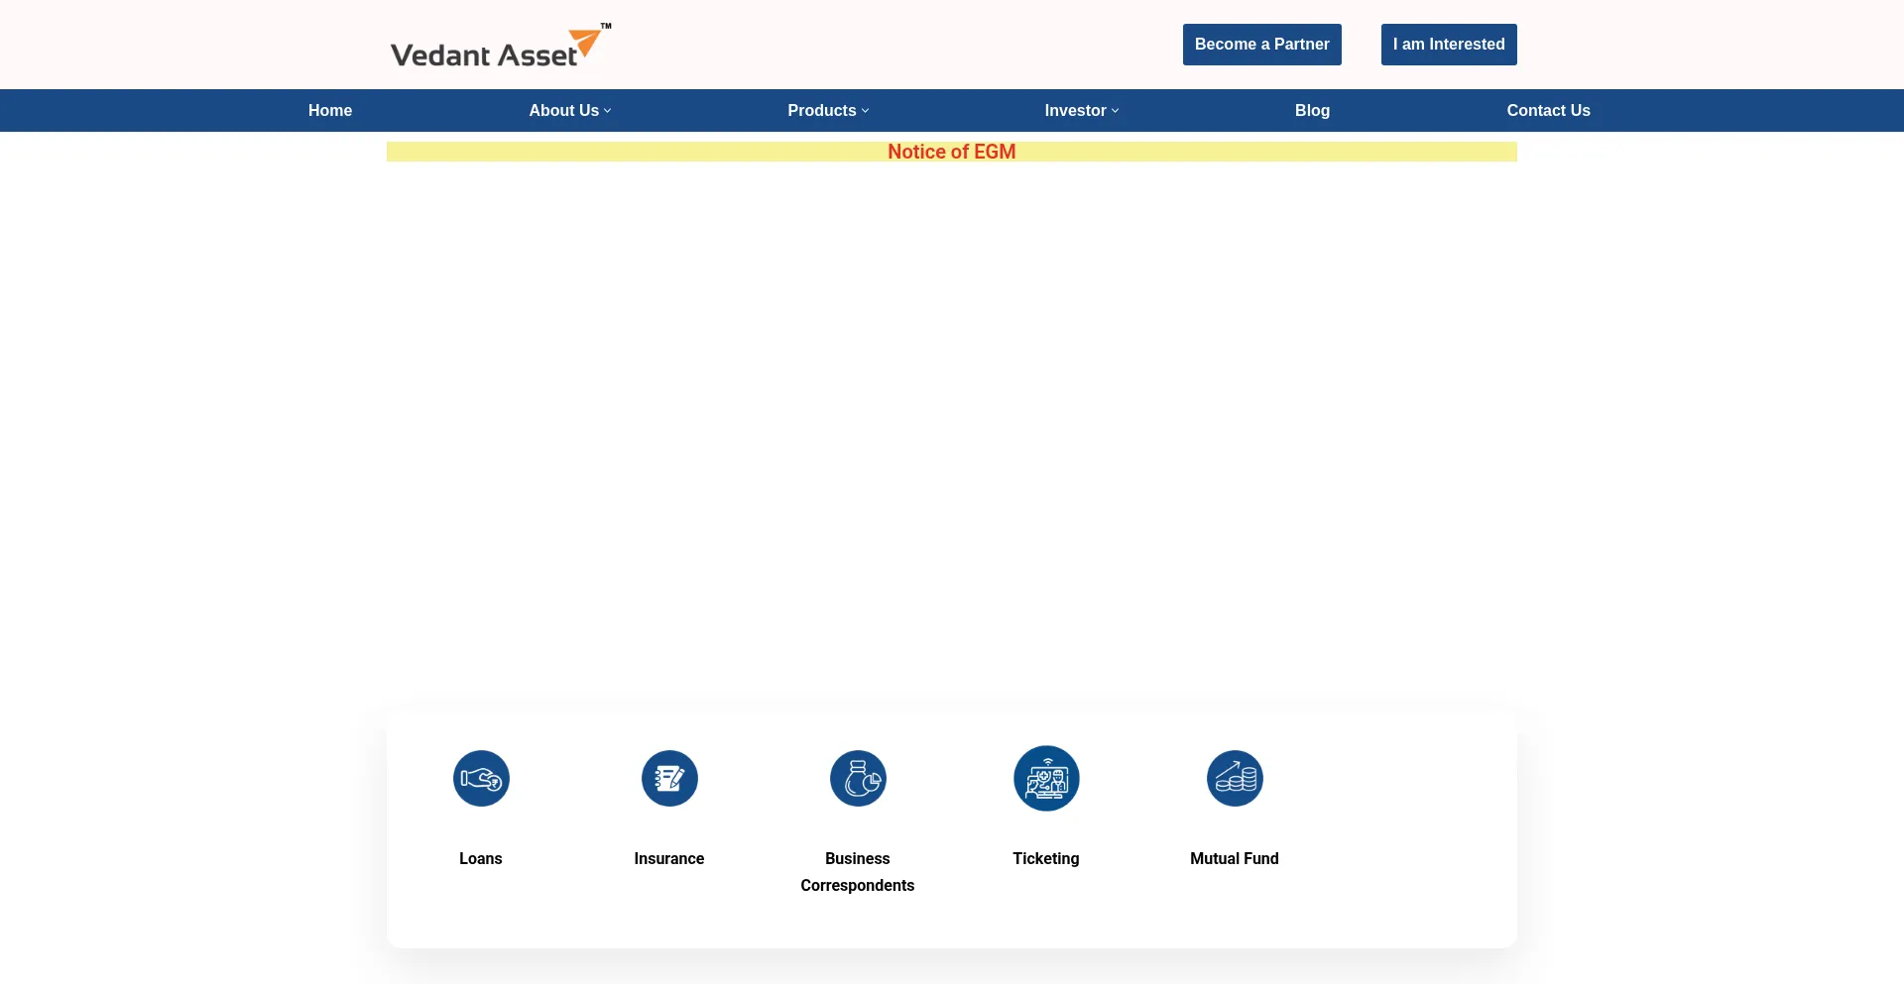The height and width of the screenshot is (984, 1904).
Task: Open the Investor menu
Action: (x=1075, y=110)
